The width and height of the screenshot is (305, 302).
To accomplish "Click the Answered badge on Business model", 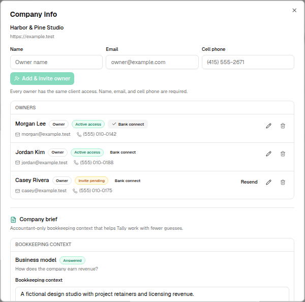I will (x=72, y=260).
